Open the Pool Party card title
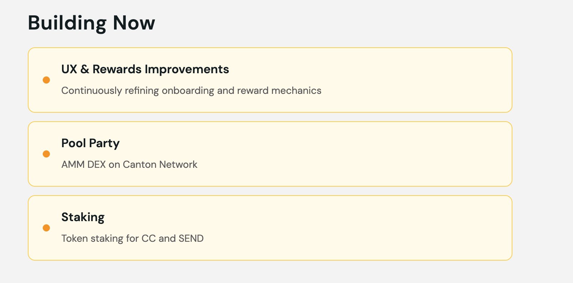 [x=91, y=143]
